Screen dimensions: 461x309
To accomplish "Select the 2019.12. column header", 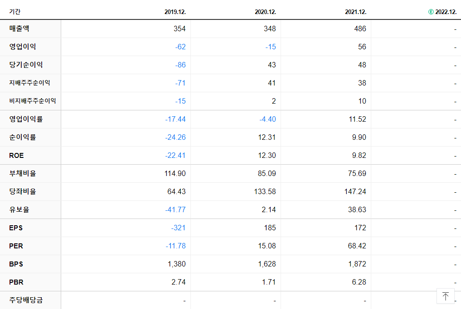I will tap(175, 12).
